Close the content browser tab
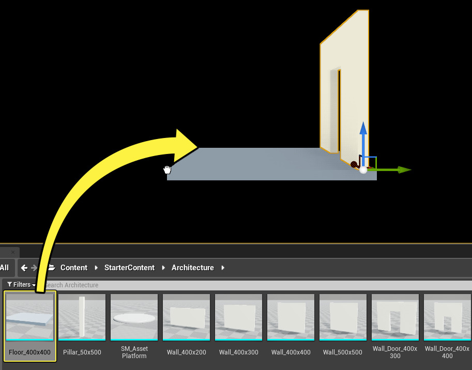The width and height of the screenshot is (472, 370). pos(12,252)
